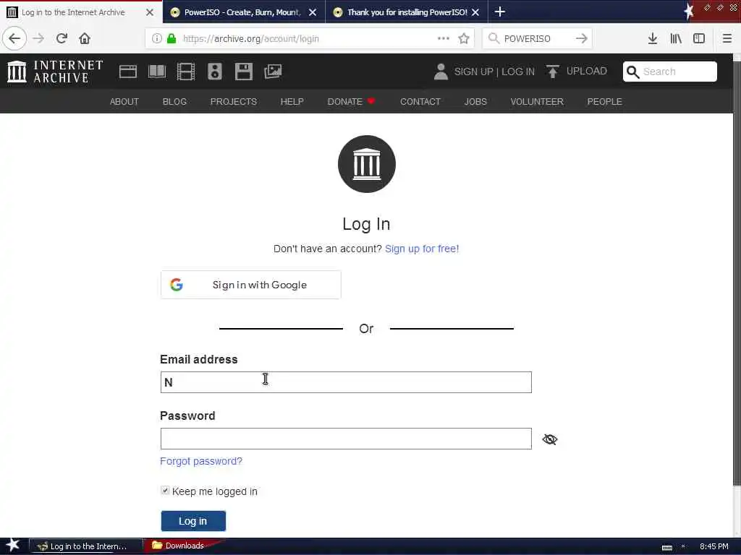Click the upload arrow icon

pos(552,72)
